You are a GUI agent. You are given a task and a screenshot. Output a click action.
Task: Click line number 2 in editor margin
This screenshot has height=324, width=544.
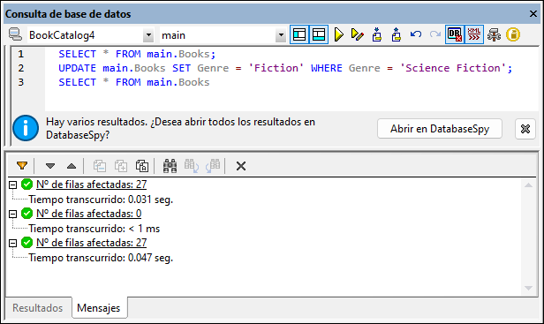pyautogui.click(x=21, y=68)
